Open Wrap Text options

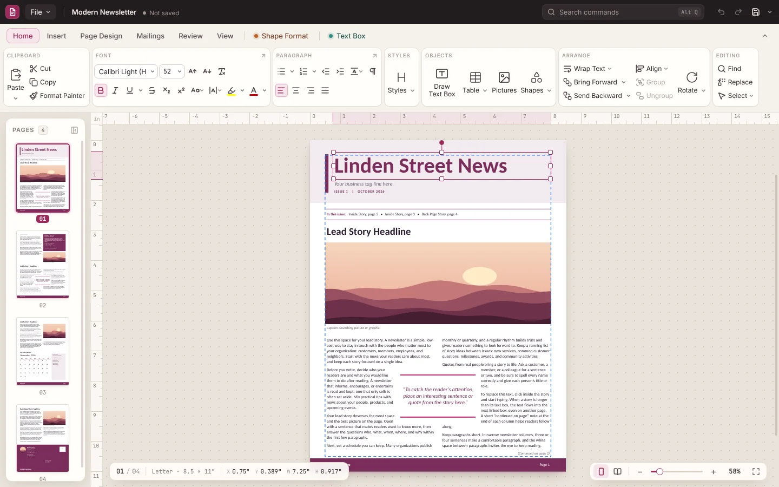[x=587, y=69]
